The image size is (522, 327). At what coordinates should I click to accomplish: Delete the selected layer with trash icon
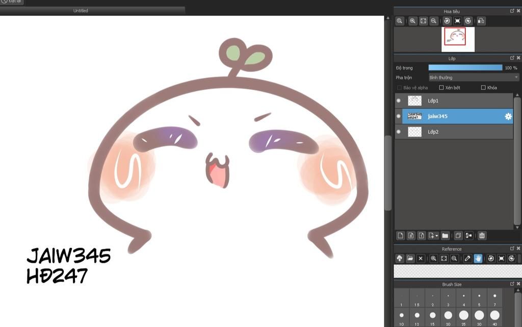[482, 236]
